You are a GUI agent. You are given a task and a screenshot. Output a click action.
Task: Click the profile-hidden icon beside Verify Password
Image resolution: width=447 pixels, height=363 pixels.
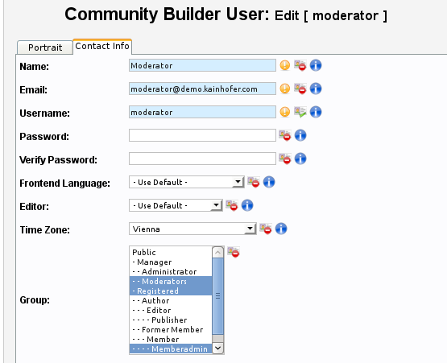[x=285, y=159]
